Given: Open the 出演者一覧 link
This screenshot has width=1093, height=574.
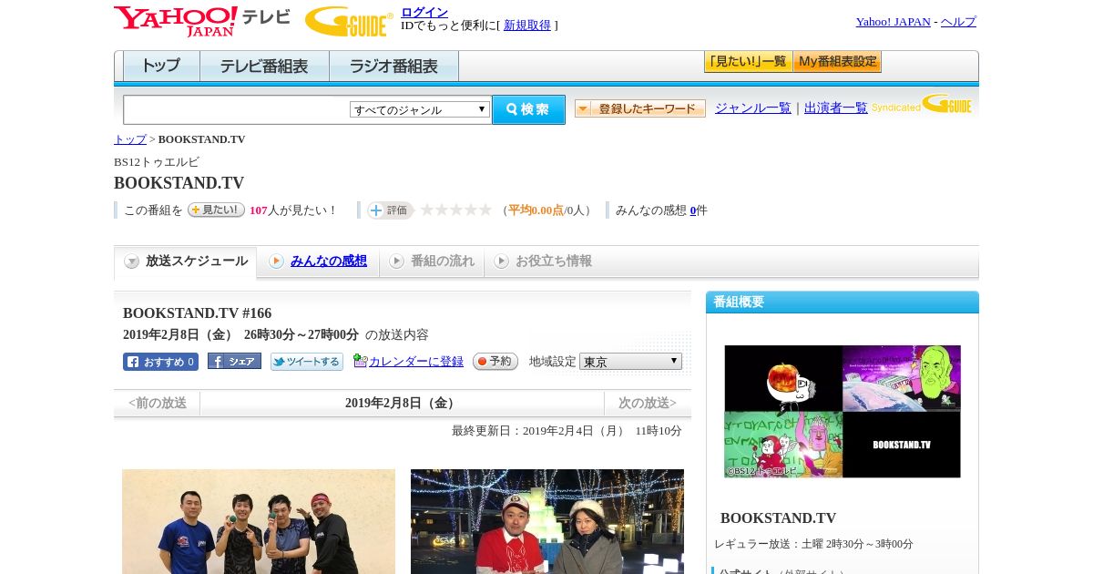Looking at the screenshot, I should point(835,108).
